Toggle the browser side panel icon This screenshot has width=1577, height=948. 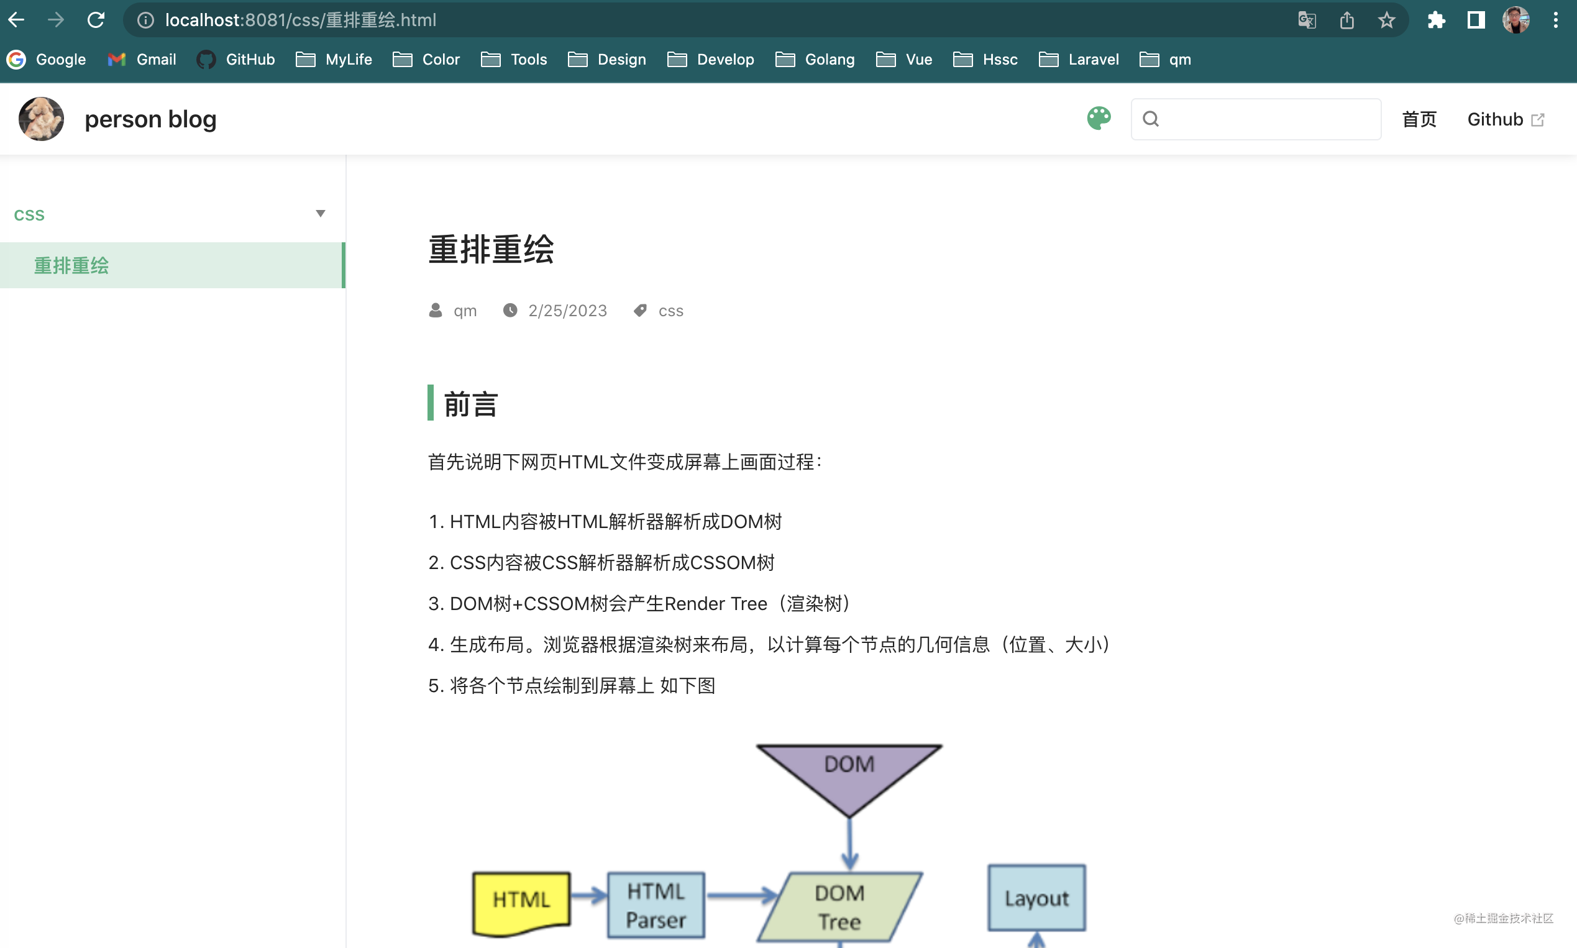pyautogui.click(x=1475, y=21)
